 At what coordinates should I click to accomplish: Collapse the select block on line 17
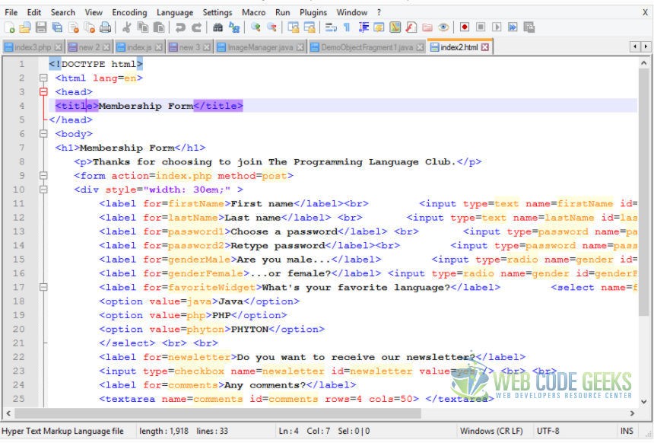pos(43,287)
